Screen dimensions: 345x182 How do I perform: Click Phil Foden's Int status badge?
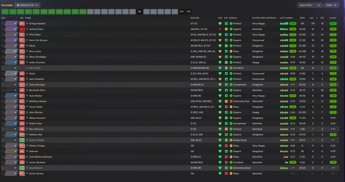click(22, 35)
